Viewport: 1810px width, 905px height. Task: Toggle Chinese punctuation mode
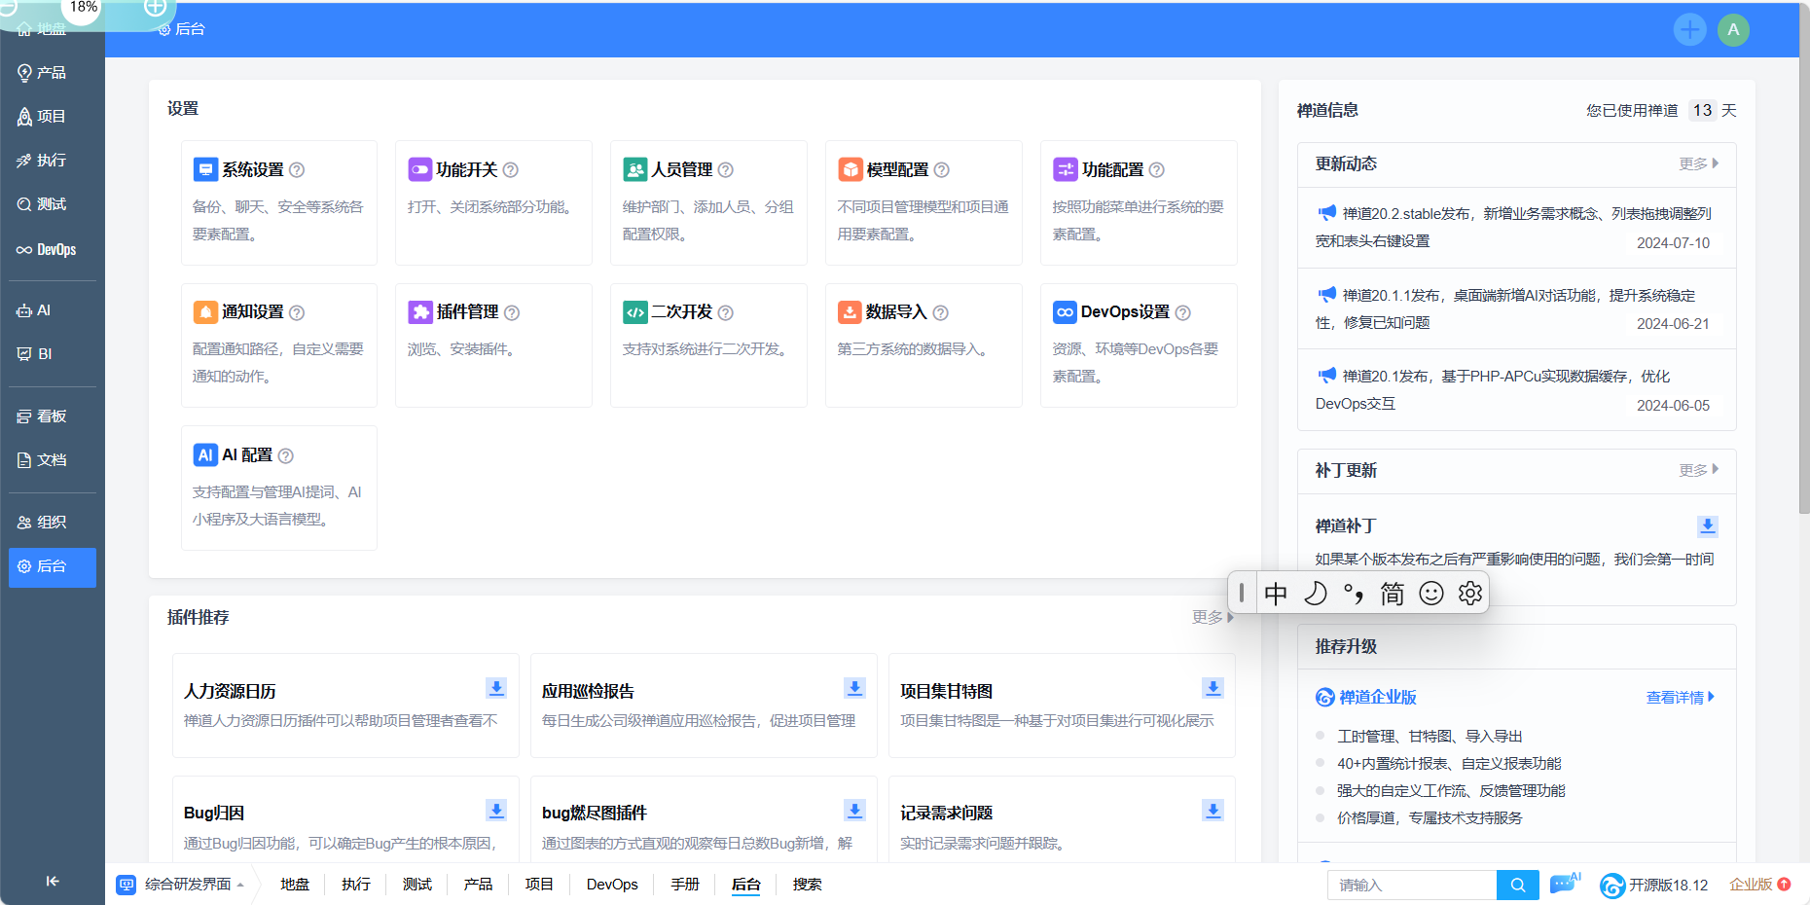[x=1354, y=593]
